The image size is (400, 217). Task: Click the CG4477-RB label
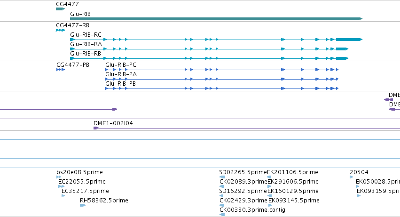73,25
